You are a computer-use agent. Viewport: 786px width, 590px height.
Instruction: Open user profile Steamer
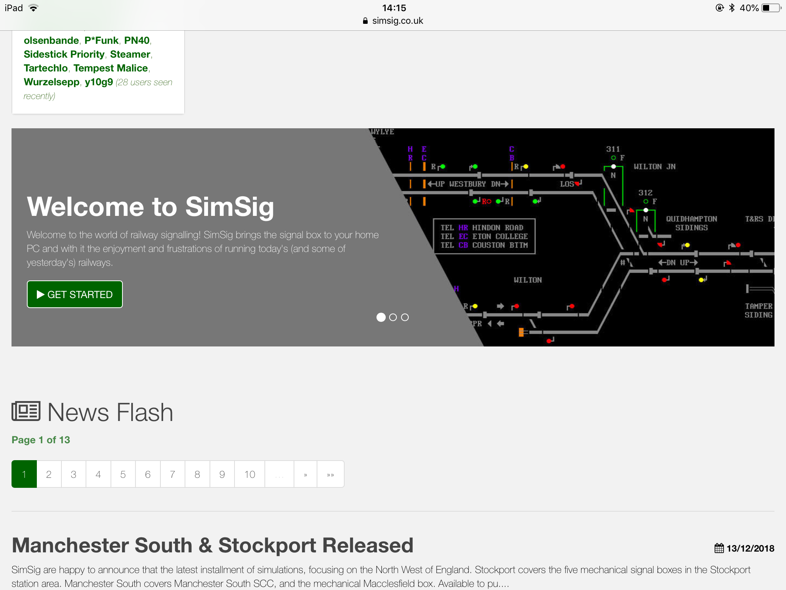point(130,54)
